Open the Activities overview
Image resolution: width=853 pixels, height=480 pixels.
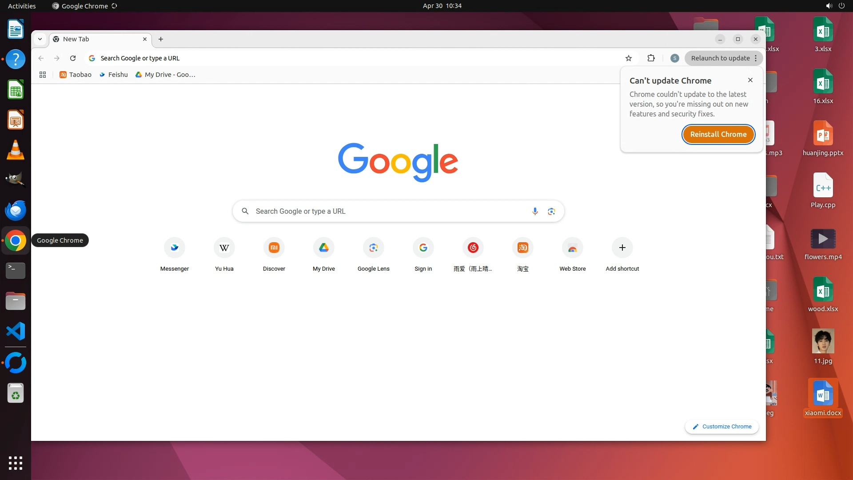point(22,6)
